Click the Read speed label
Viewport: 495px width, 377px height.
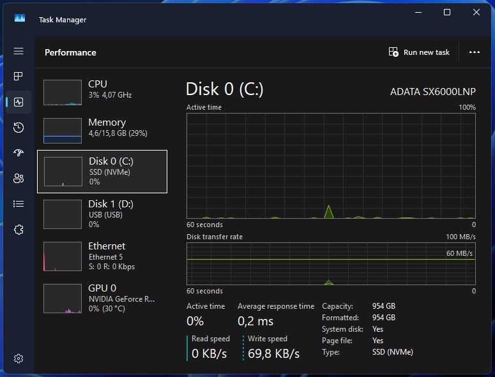(x=211, y=339)
